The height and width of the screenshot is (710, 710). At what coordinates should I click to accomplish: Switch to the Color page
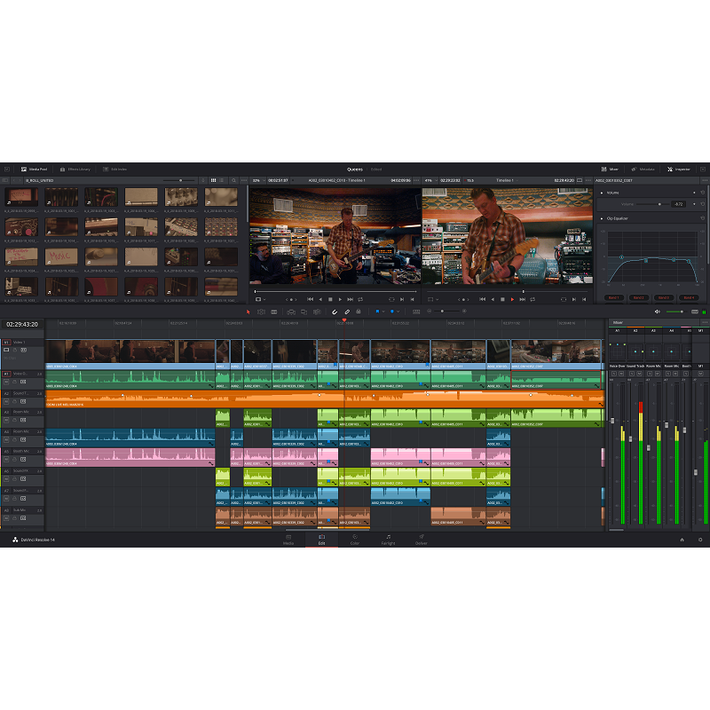(x=355, y=540)
